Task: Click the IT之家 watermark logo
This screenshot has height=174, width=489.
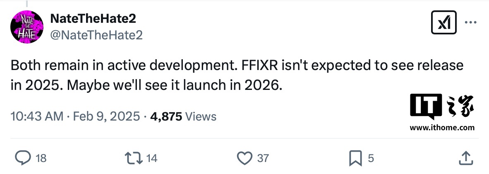Action: point(442,106)
